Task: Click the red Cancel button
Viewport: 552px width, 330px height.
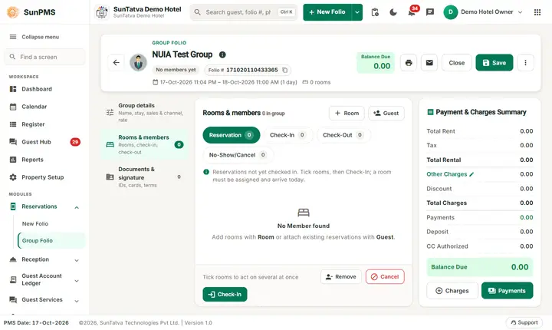Action: tap(385, 277)
